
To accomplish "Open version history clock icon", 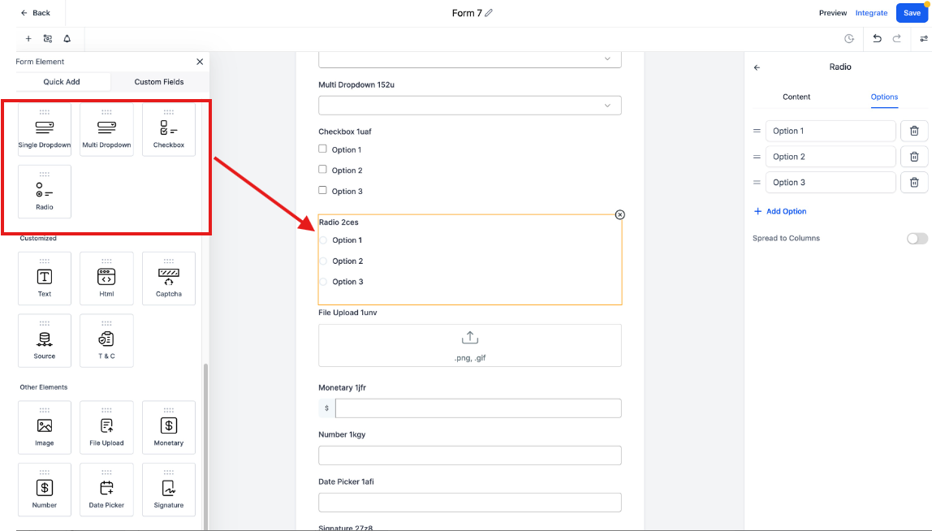I will click(849, 39).
